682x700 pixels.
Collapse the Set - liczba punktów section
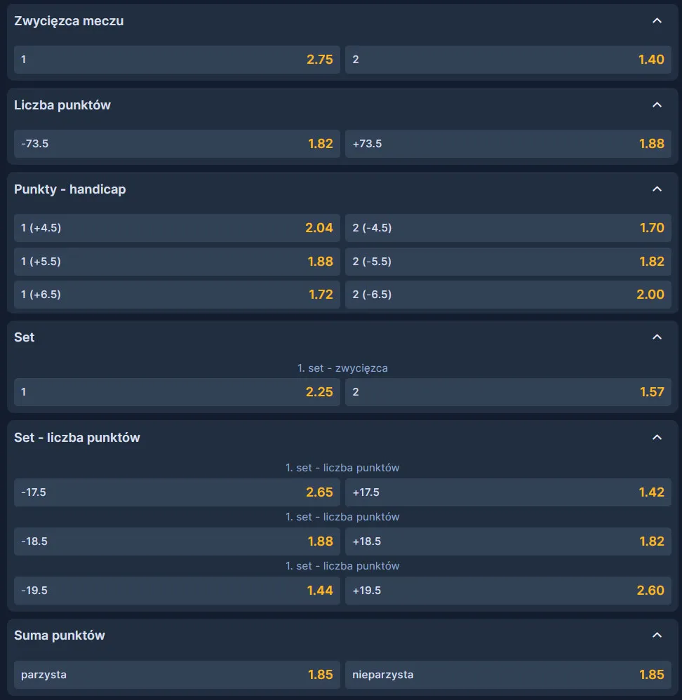pyautogui.click(x=657, y=438)
